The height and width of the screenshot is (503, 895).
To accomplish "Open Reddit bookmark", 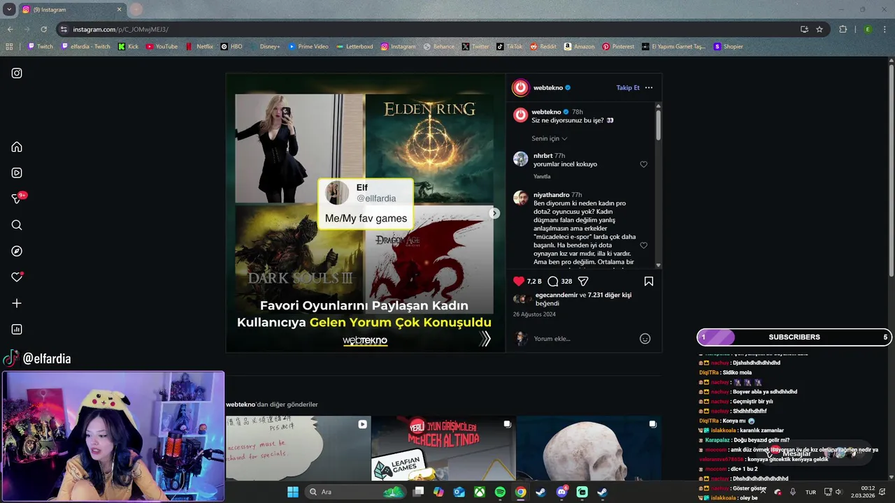I will (x=543, y=47).
